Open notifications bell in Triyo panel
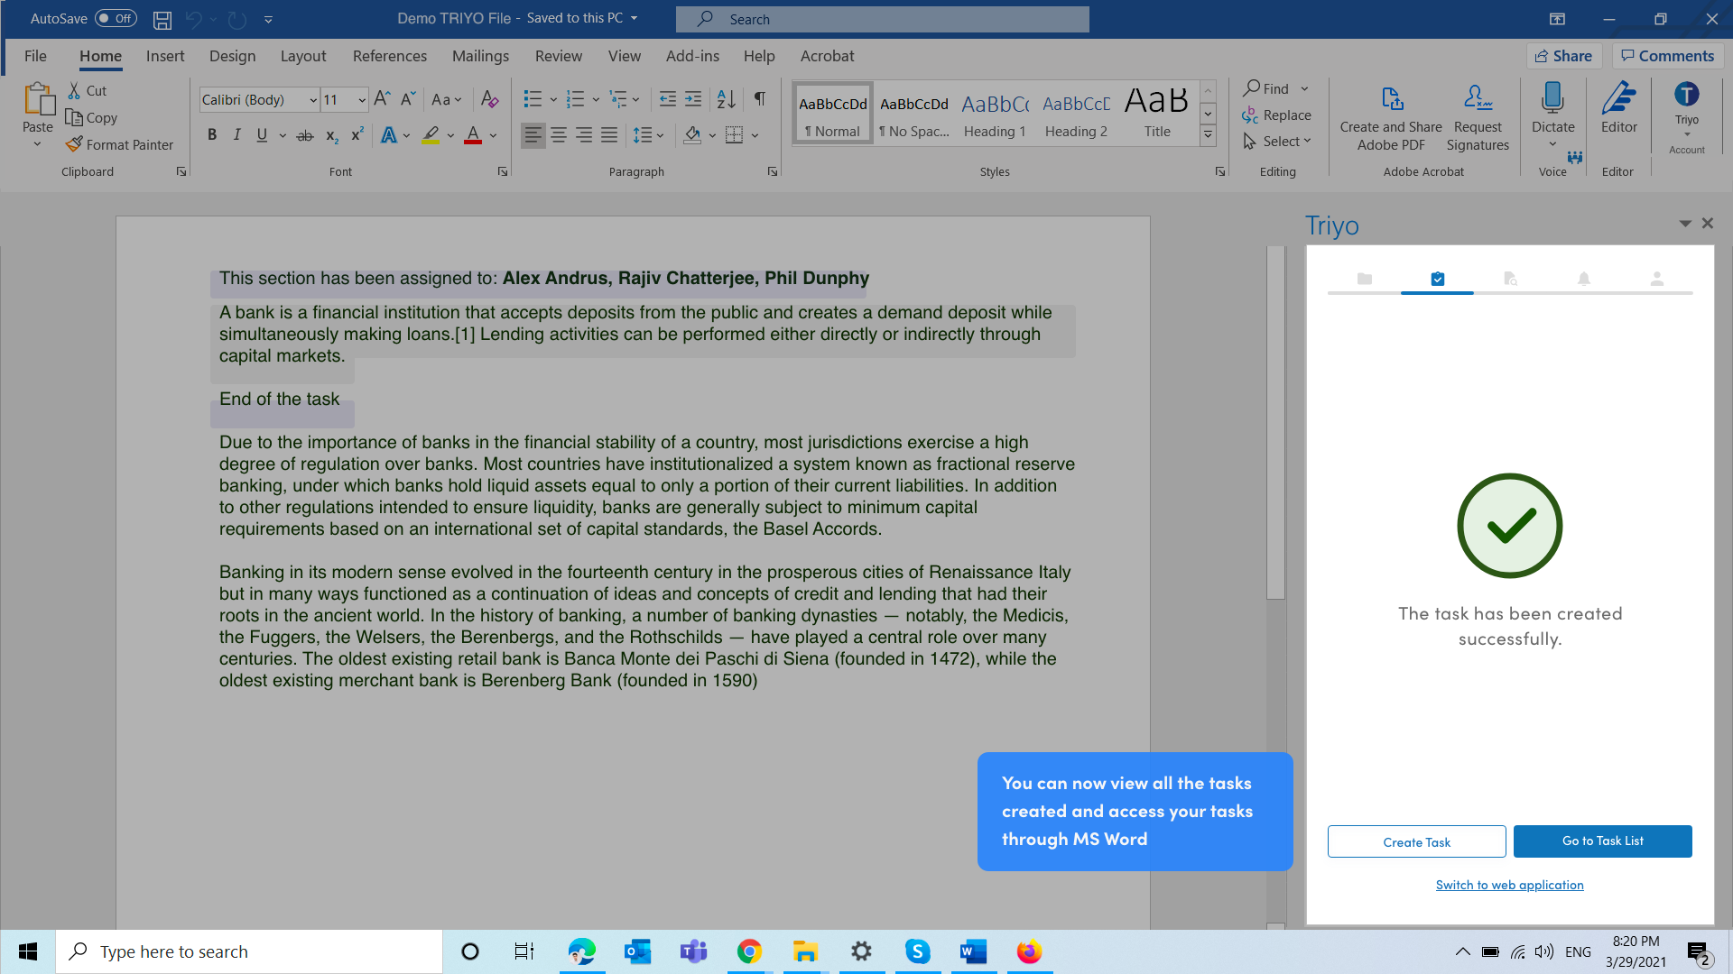Screen dimensions: 1733x974 (x=1583, y=279)
